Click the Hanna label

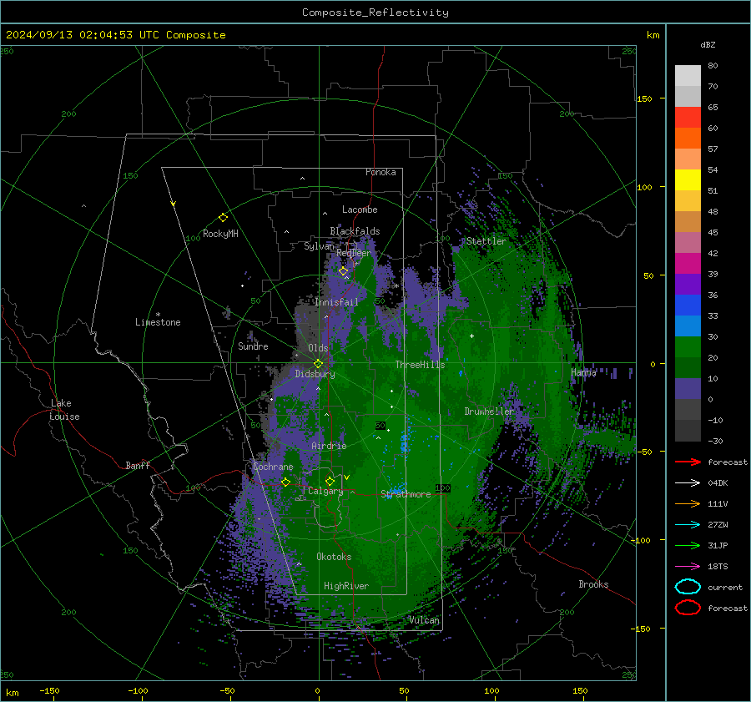click(583, 371)
